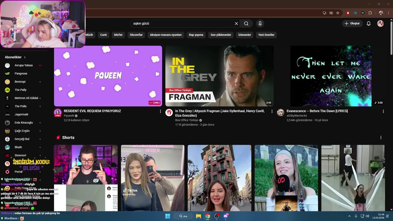Viewport: 393px width, 221px height.
Task: Select the İzlenenler filter chip
Action: tap(245, 35)
